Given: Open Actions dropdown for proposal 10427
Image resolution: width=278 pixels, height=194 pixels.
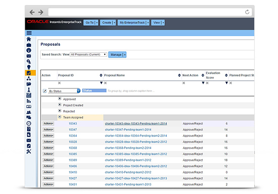Looking at the screenshot, I should [48, 178].
